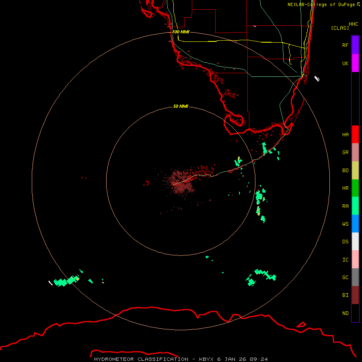Viewport: 362px width, 362px height.
Task: Click the purple RF legend color swatch
Action: pos(355,45)
